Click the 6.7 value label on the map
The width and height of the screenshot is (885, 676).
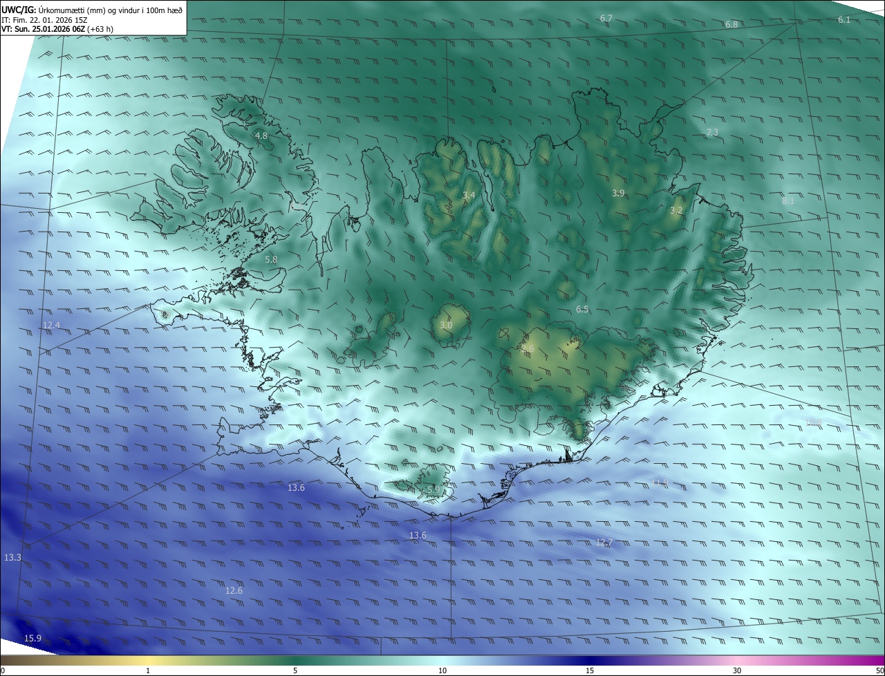click(606, 18)
